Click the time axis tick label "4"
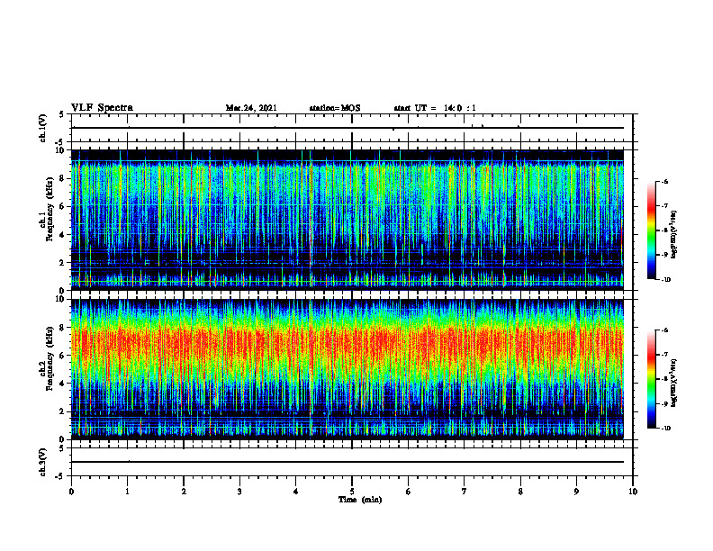The width and height of the screenshot is (713, 551). coord(296,492)
